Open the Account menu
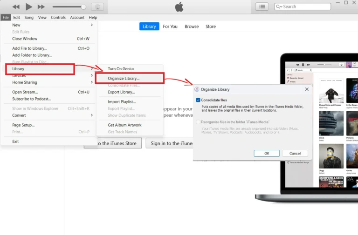 coord(77,18)
